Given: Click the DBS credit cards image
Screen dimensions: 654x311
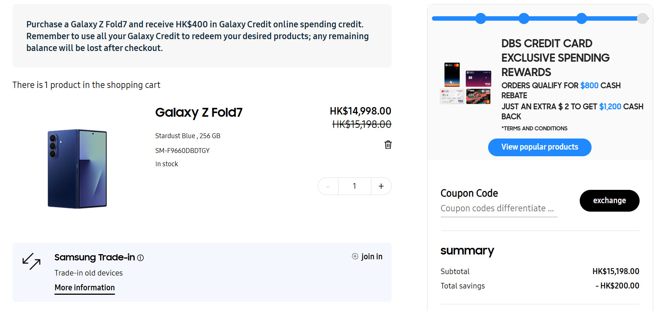Looking at the screenshot, I should tap(465, 83).
